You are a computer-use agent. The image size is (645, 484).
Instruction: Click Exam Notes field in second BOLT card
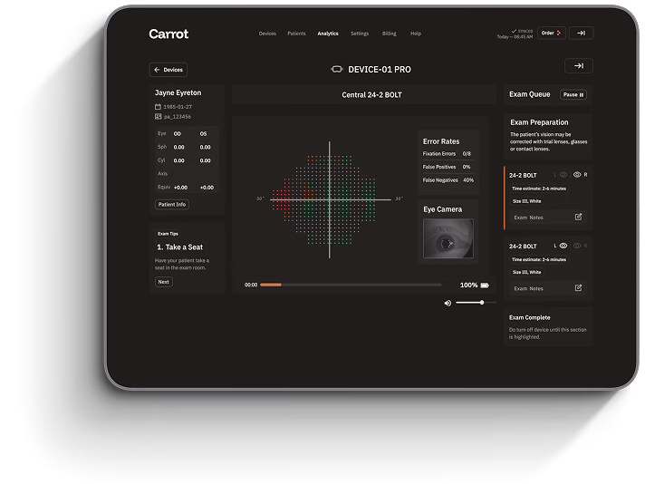click(x=548, y=288)
